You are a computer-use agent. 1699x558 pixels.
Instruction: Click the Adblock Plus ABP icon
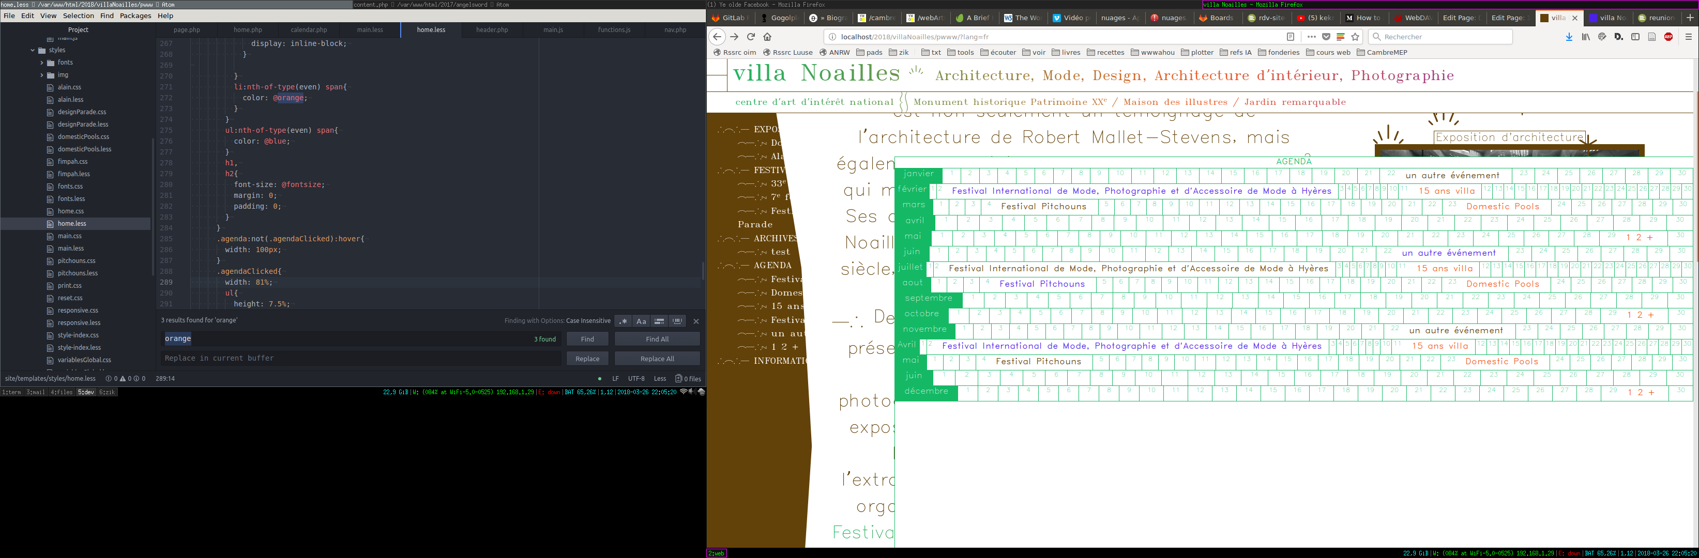tap(1668, 37)
